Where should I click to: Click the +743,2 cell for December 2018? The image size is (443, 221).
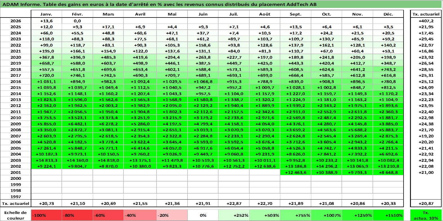(388, 69)
